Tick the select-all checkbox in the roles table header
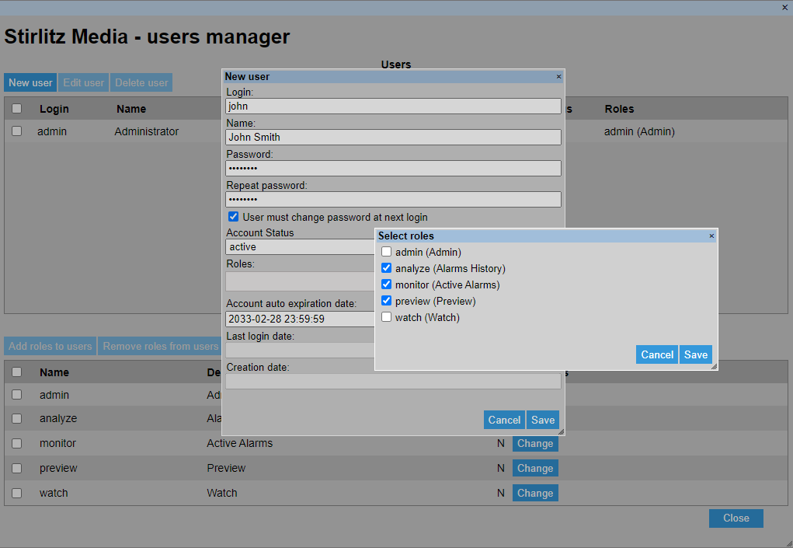The height and width of the screenshot is (548, 793). [x=16, y=372]
